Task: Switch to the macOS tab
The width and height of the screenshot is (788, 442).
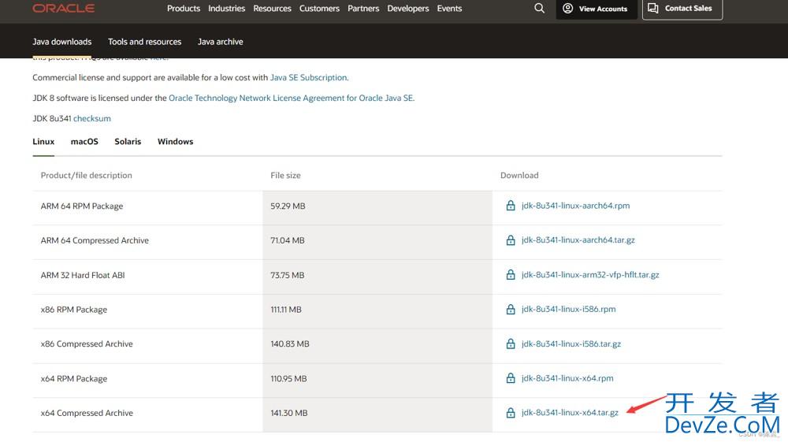Action: [x=84, y=142]
